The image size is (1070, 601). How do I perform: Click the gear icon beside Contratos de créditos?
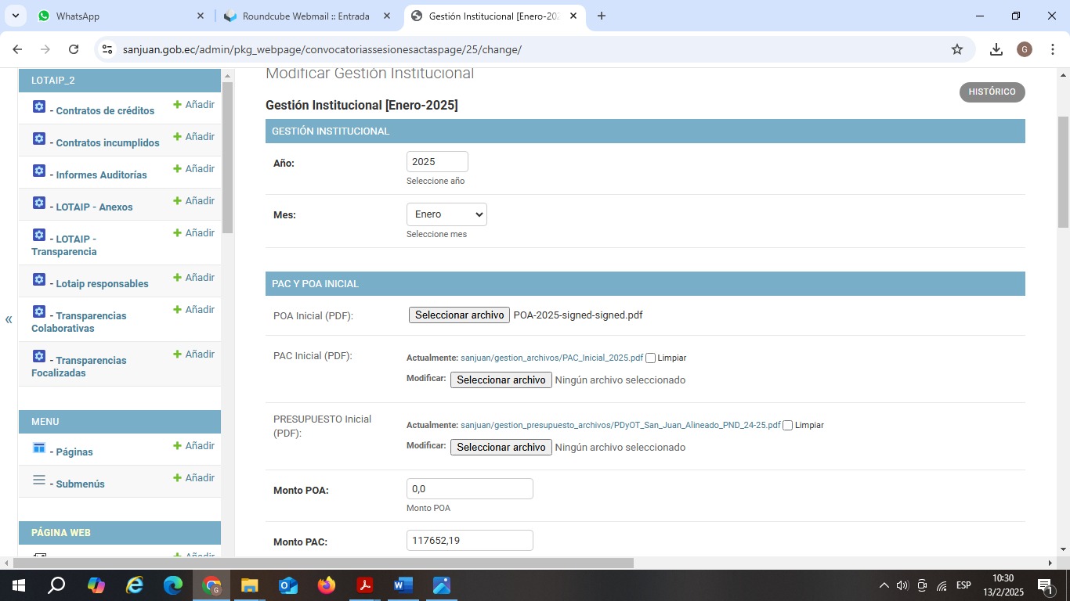point(39,107)
